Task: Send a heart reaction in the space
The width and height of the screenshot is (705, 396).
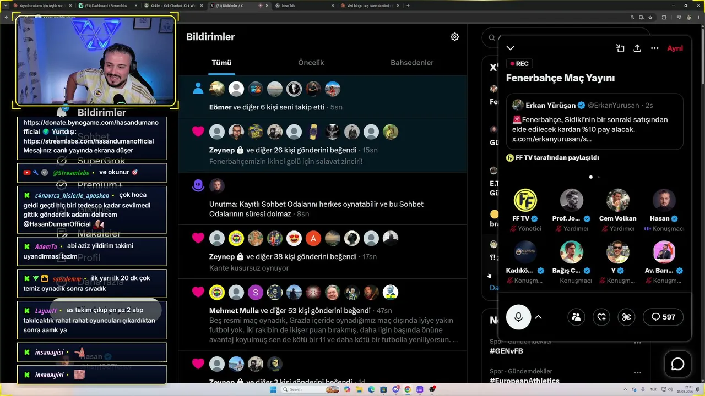Action: click(601, 317)
